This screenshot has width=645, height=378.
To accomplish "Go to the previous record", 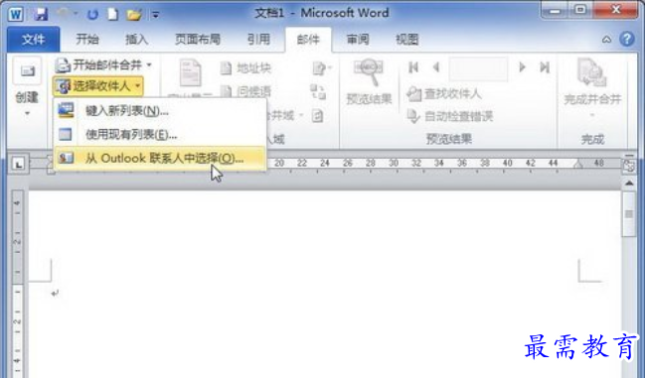I will tap(436, 67).
